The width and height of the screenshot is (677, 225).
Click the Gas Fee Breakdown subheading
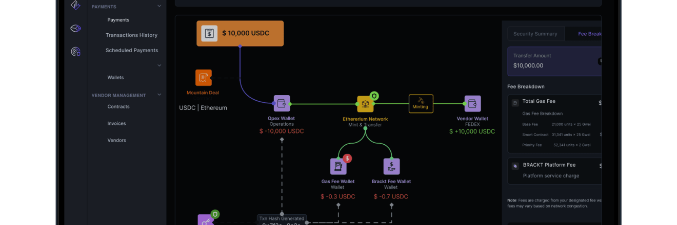(542, 114)
